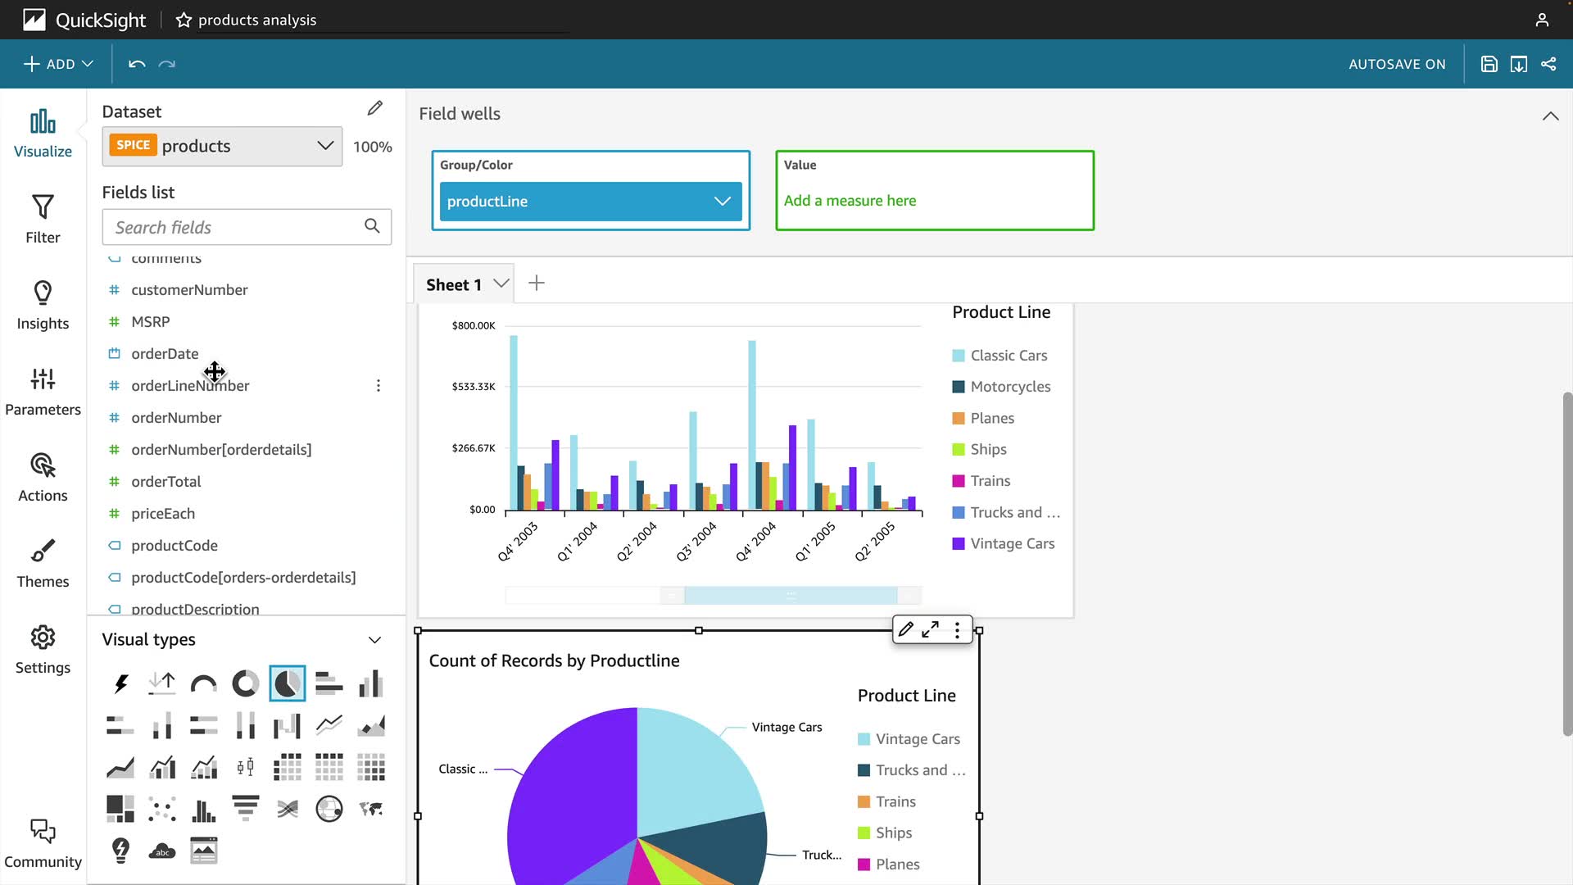Open the Themes panel
This screenshot has width=1573, height=885.
[43, 563]
